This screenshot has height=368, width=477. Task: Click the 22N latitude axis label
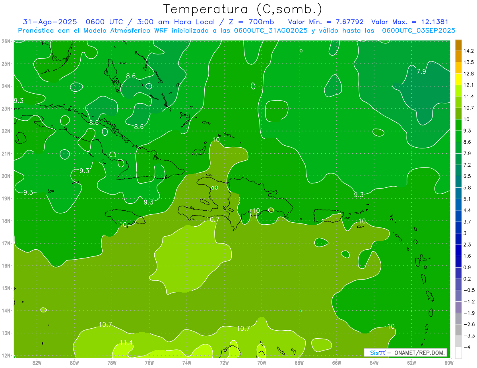[6, 131]
